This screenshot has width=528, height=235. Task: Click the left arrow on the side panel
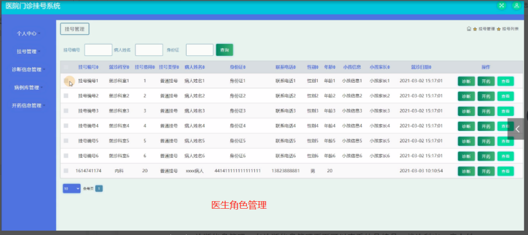tap(517, 129)
